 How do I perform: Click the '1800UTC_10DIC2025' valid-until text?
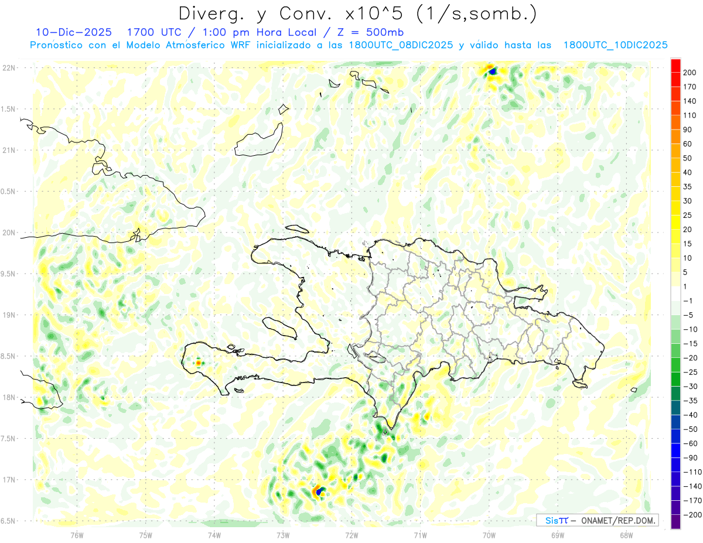tap(615, 45)
